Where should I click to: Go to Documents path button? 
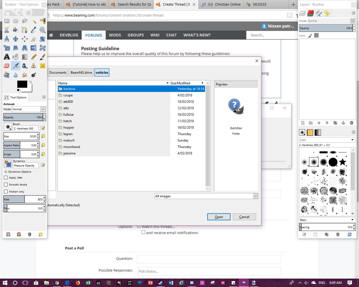[58, 73]
